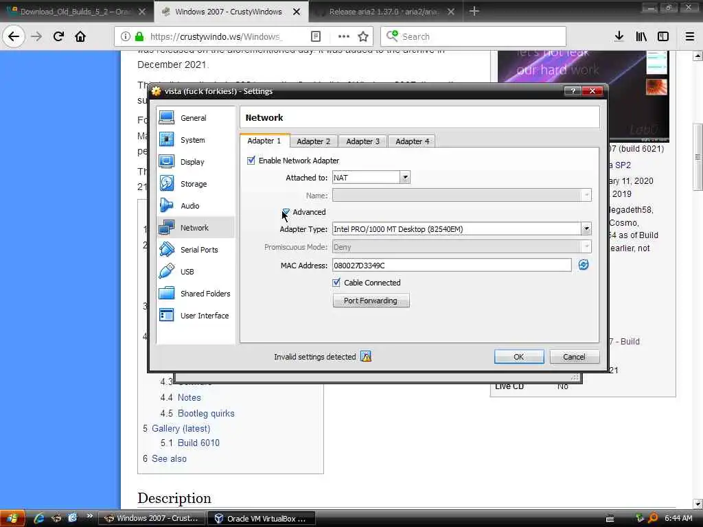The height and width of the screenshot is (527, 703).
Task: Click taskbar clock showing 6:44 AM
Action: click(678, 518)
